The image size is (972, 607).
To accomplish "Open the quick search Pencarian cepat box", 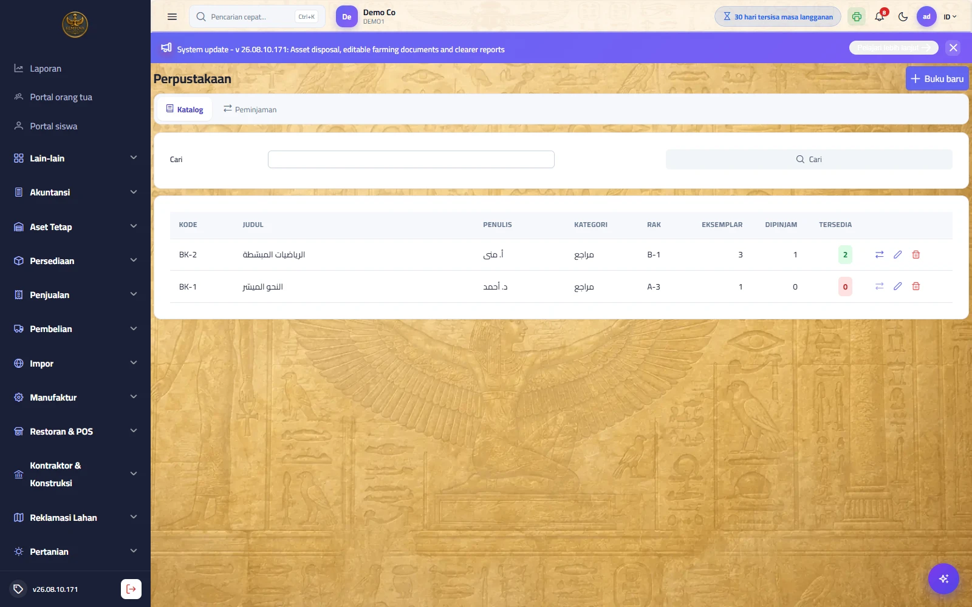I will [257, 17].
